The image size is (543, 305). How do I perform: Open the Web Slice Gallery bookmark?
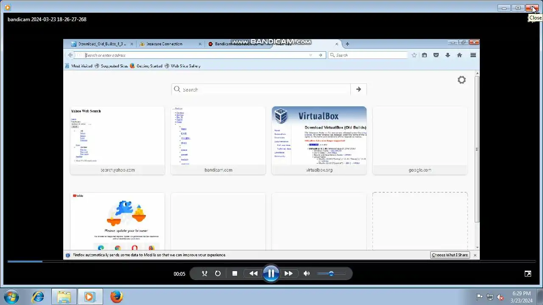[x=182, y=66]
